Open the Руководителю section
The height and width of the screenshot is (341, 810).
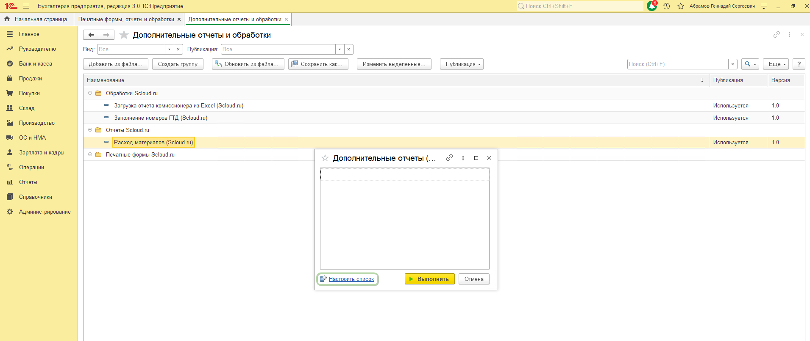[37, 49]
